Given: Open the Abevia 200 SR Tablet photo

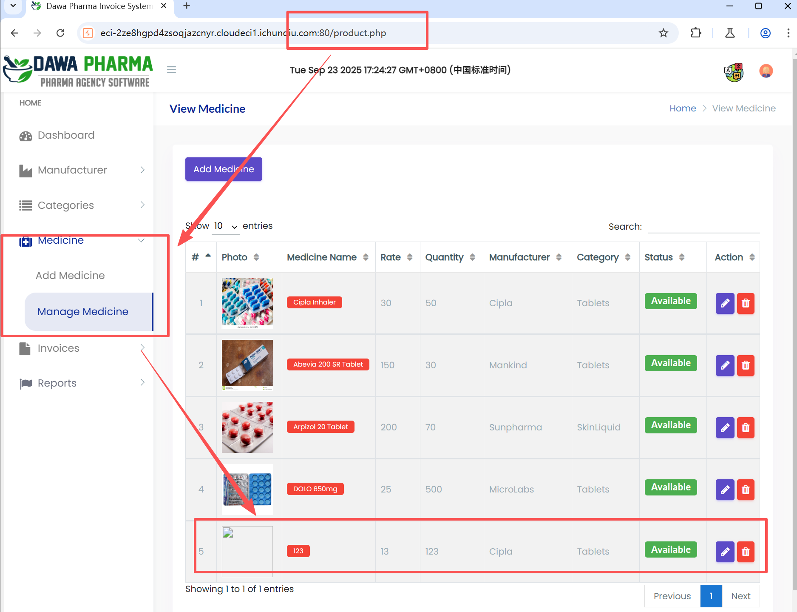Looking at the screenshot, I should (x=247, y=365).
